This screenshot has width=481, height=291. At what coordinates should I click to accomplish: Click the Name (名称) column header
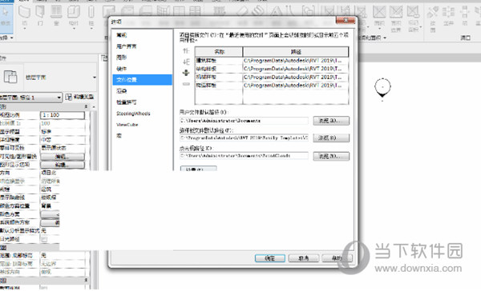(219, 52)
